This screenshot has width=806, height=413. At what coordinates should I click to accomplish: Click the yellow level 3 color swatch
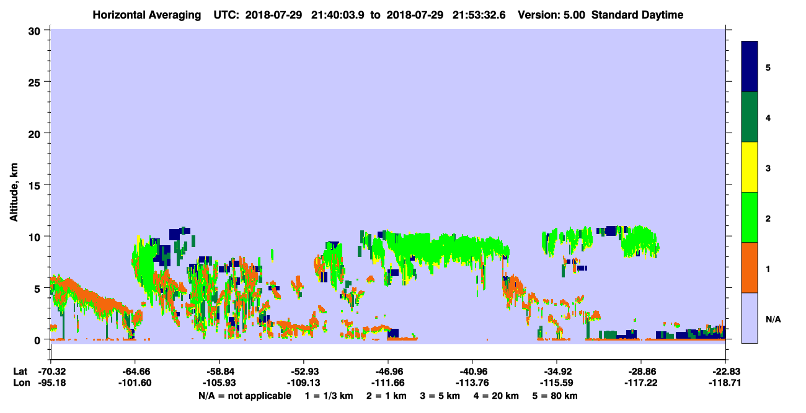click(x=750, y=167)
